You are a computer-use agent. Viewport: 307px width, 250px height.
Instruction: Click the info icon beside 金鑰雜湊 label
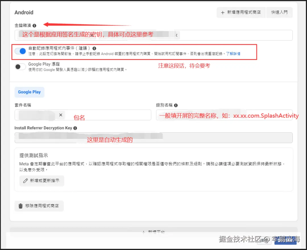click(x=34, y=26)
